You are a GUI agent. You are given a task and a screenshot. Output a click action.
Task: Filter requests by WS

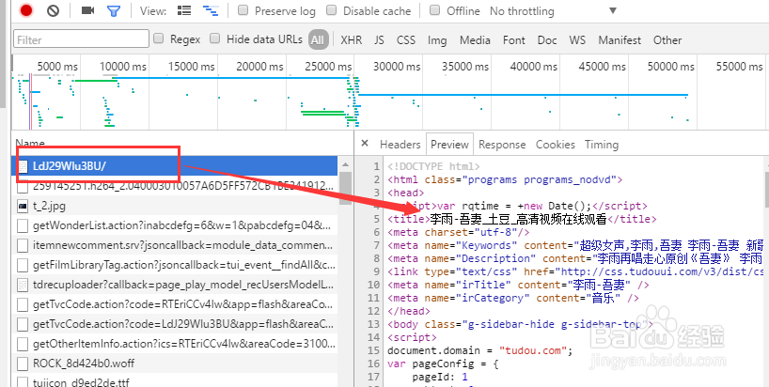577,40
